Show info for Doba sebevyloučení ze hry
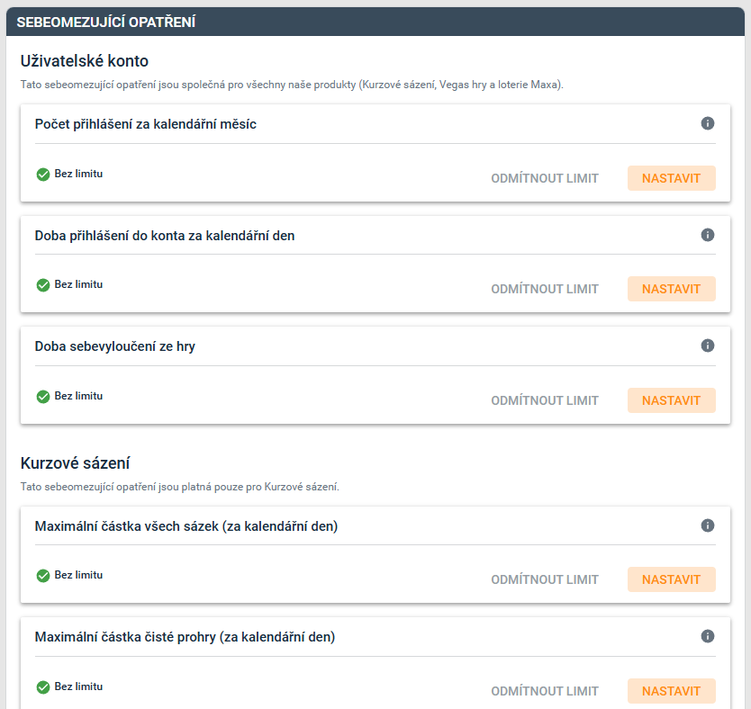This screenshot has height=709, width=751. click(708, 346)
